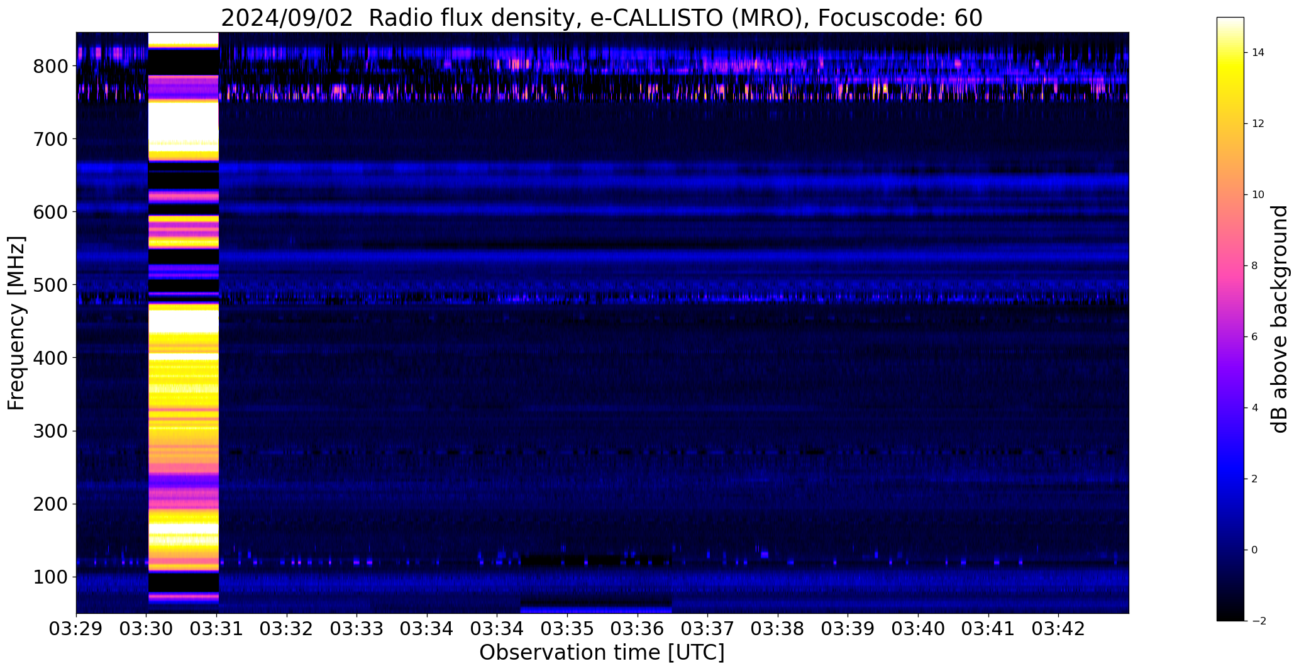Click the 800 frequency tick label

pos(50,66)
